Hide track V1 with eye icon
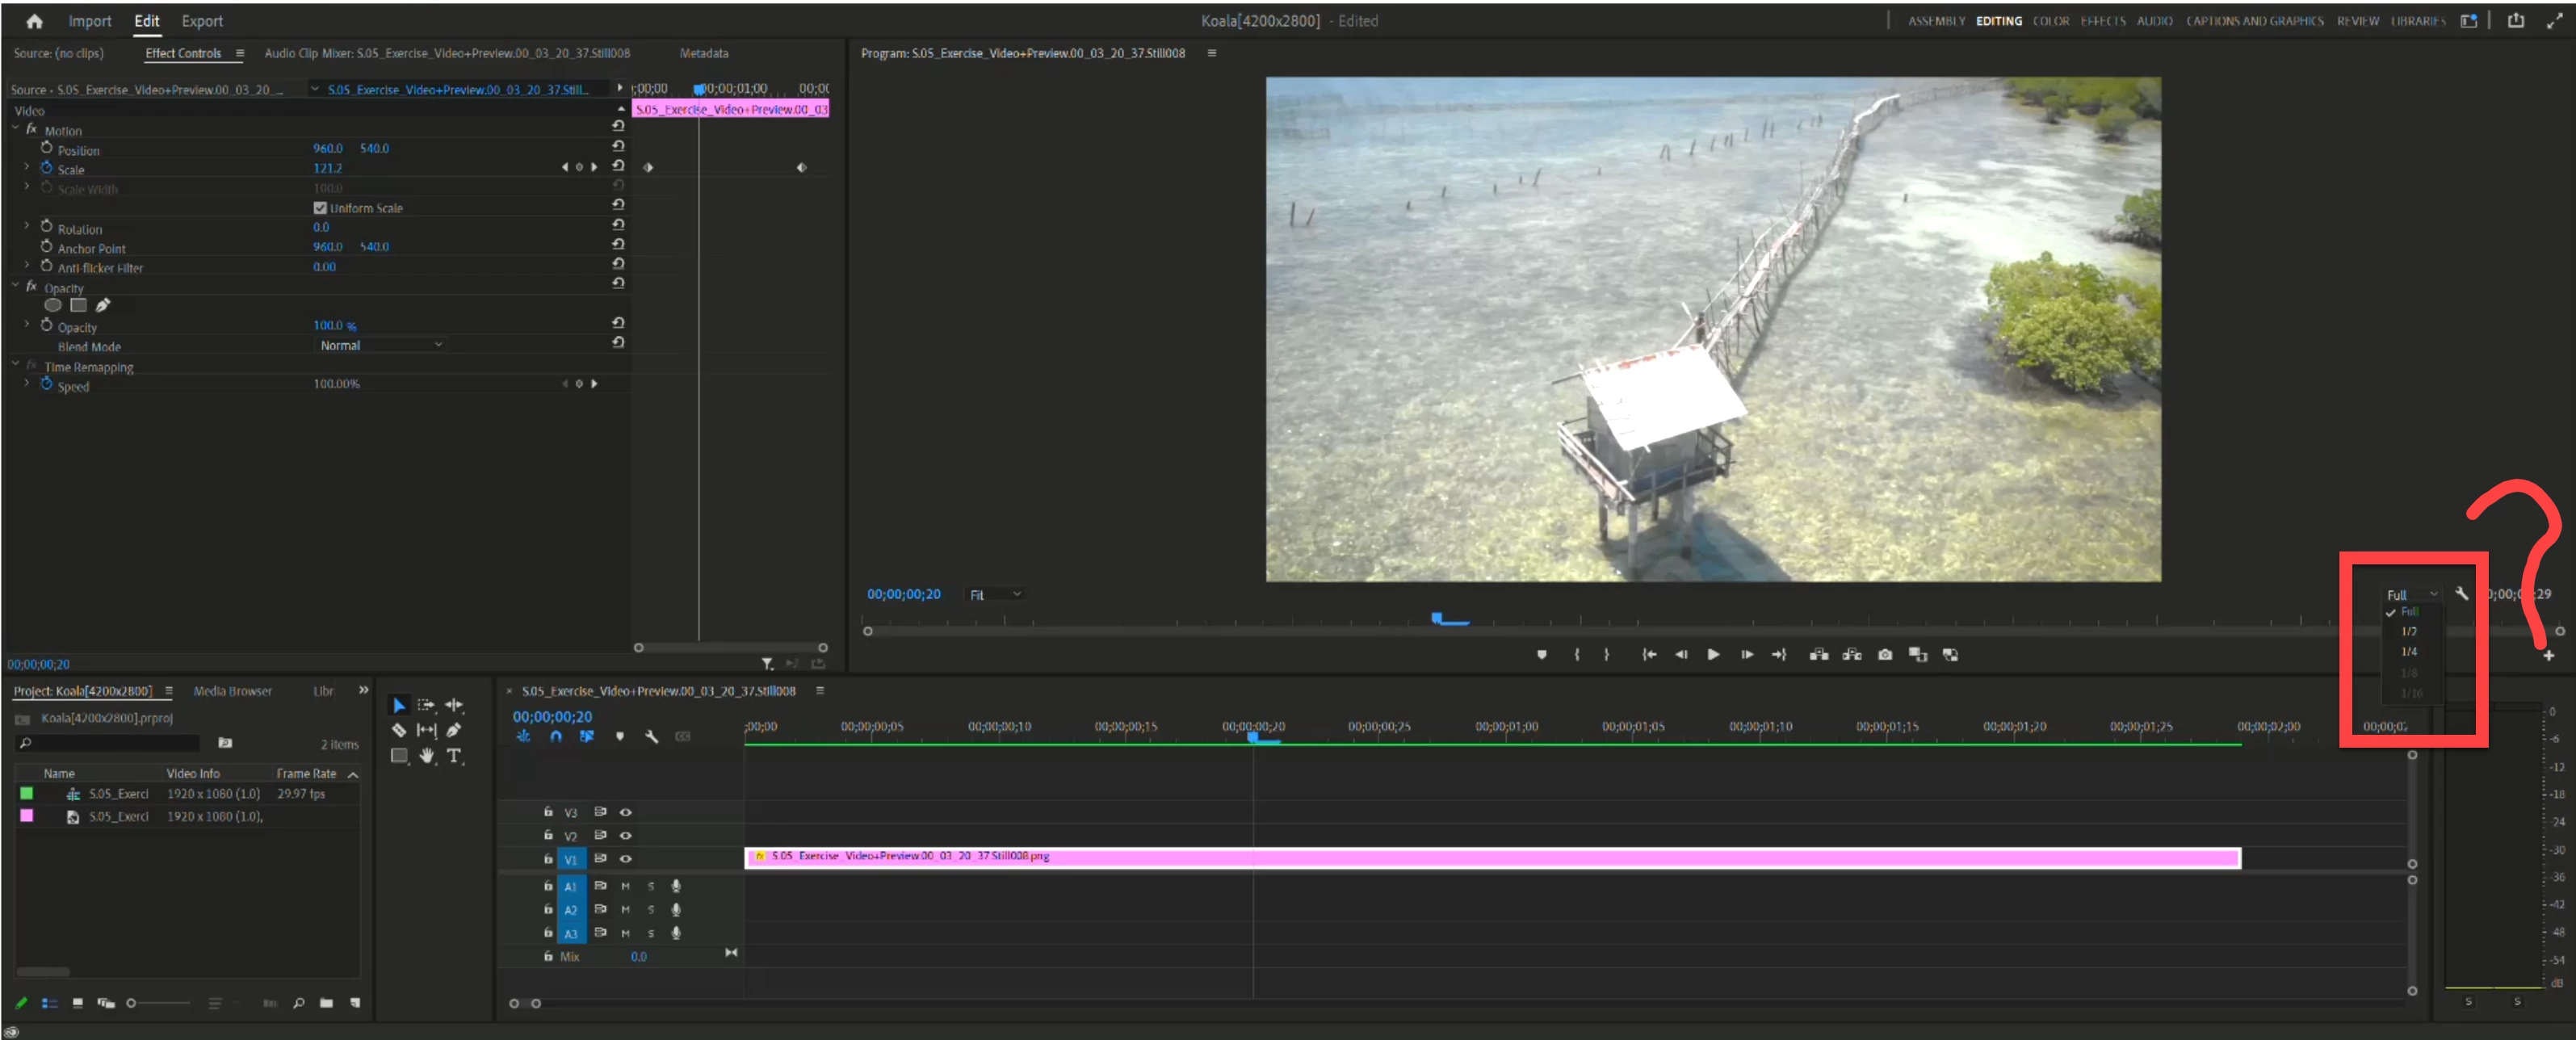 625,859
